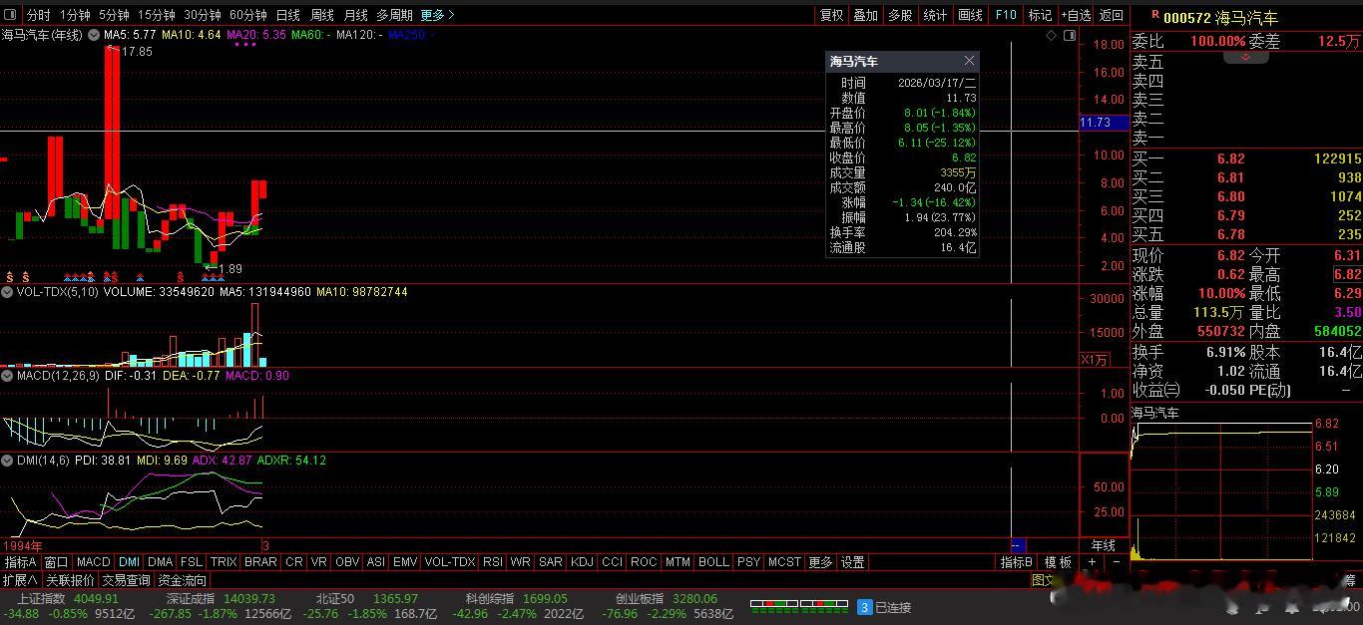Open the 关联报价 tab
Viewport: 1363px width, 625px height.
70,580
